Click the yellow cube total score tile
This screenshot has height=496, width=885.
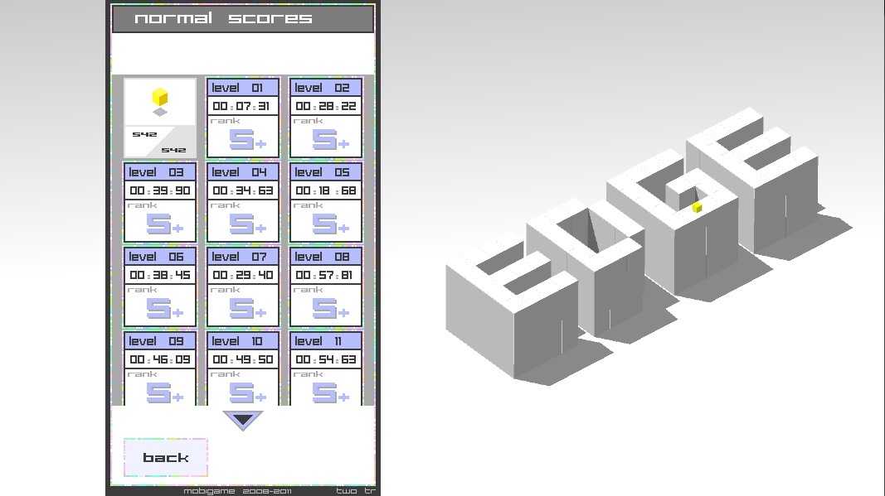tap(160, 118)
